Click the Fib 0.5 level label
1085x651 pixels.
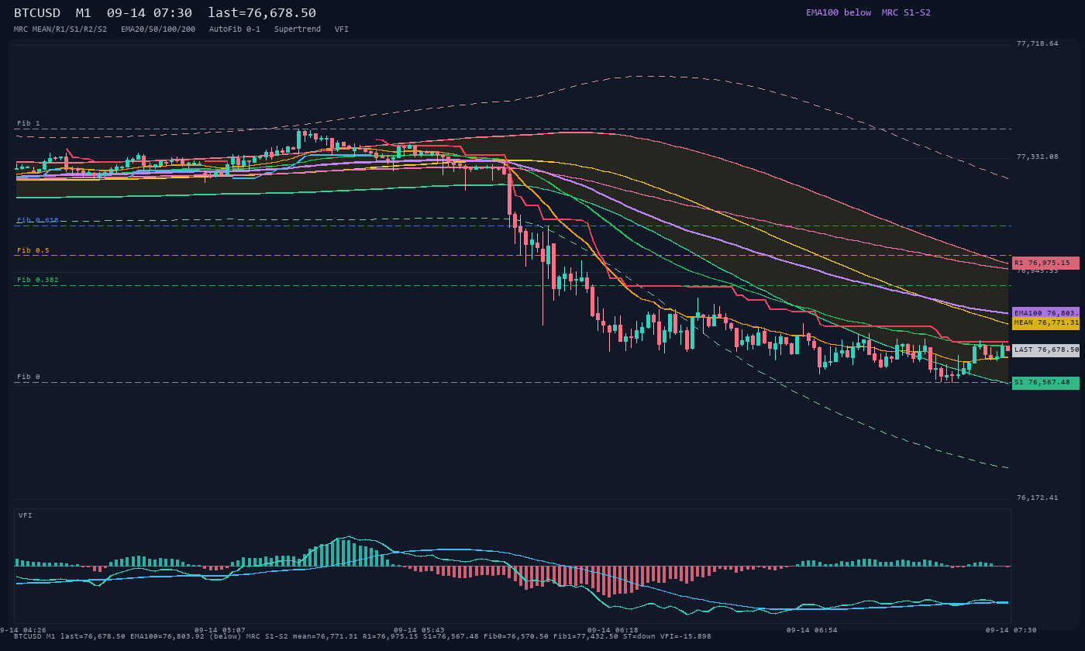click(x=33, y=250)
